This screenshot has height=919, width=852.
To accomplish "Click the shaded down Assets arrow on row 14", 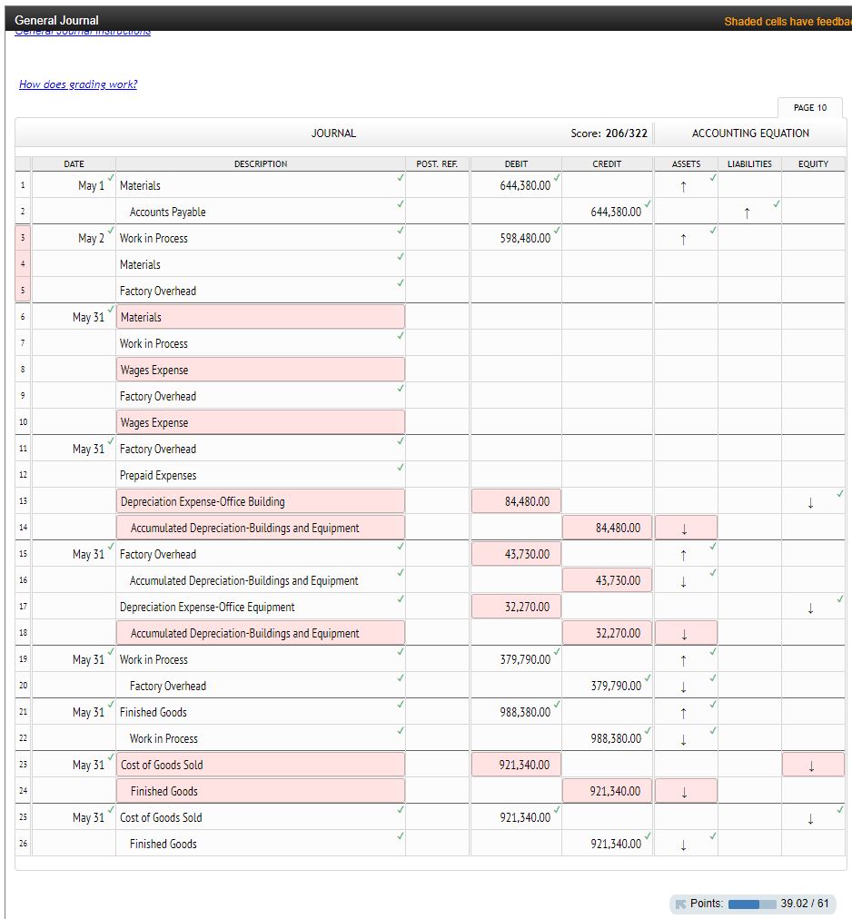I will pyautogui.click(x=686, y=528).
